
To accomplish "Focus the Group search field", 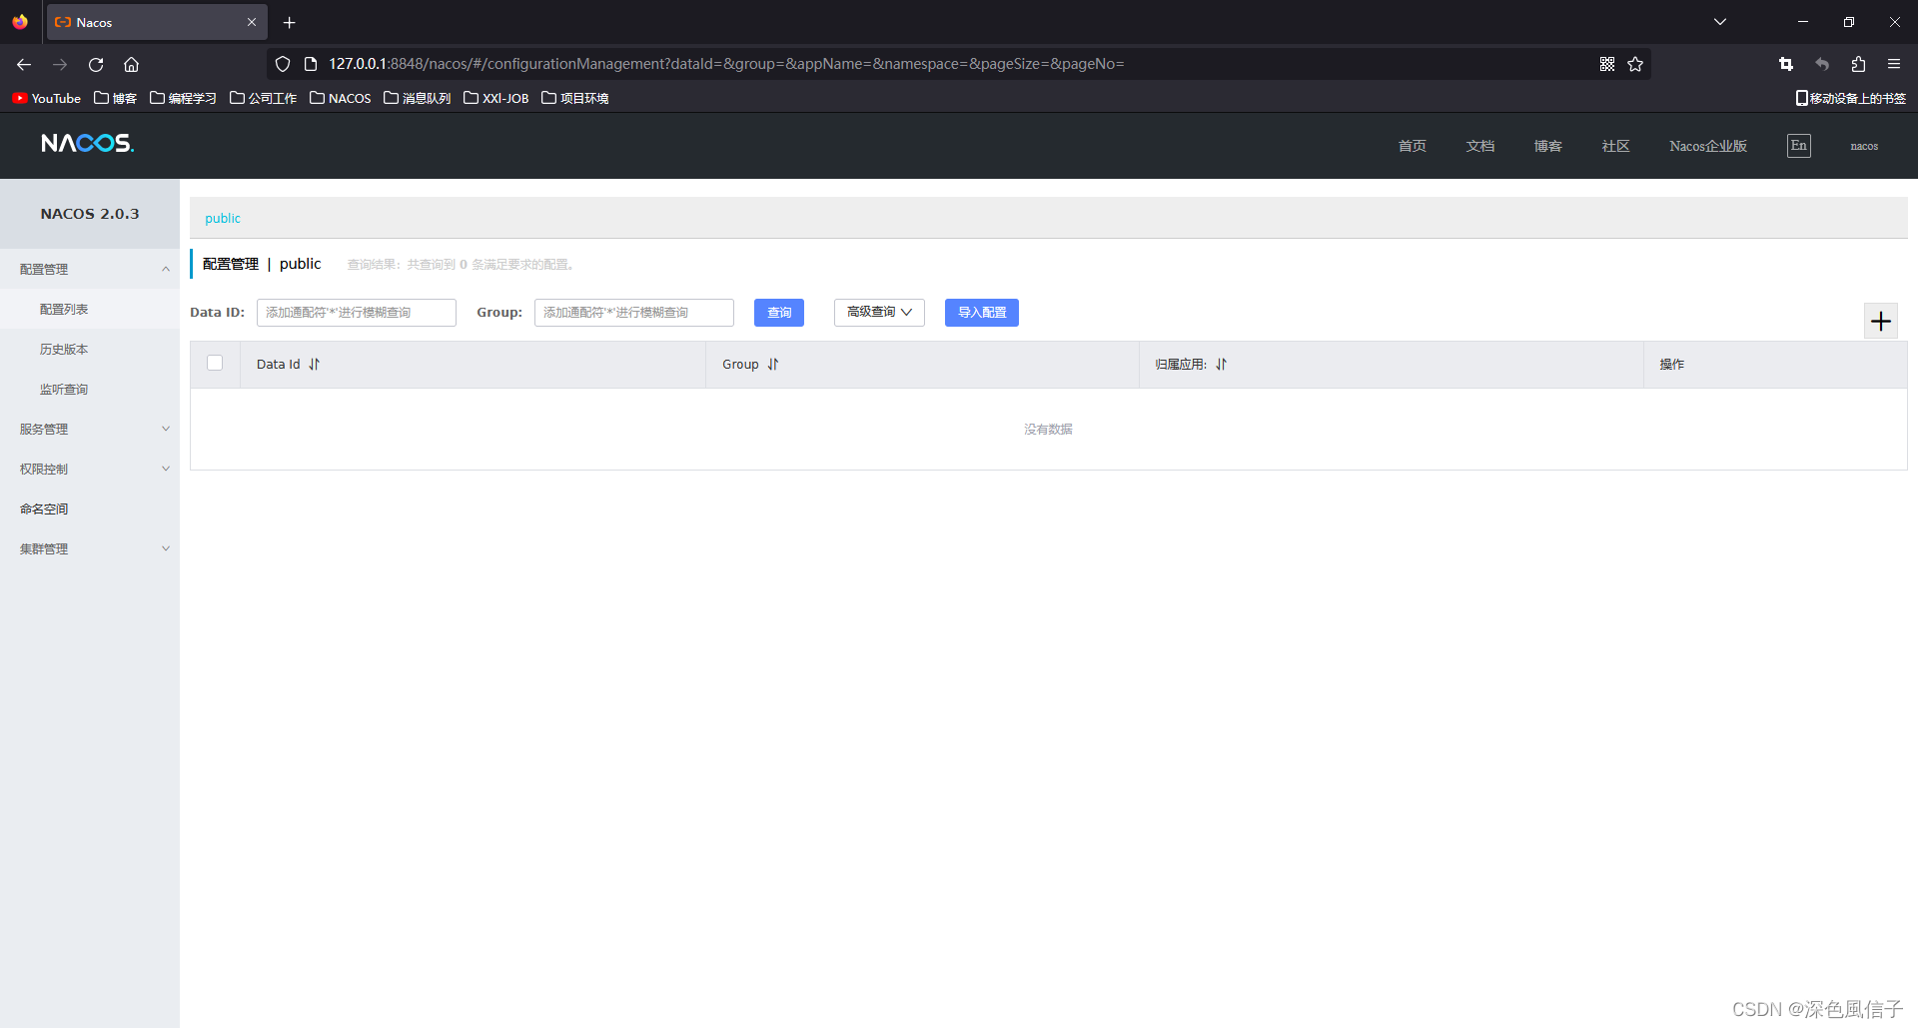I will [634, 313].
